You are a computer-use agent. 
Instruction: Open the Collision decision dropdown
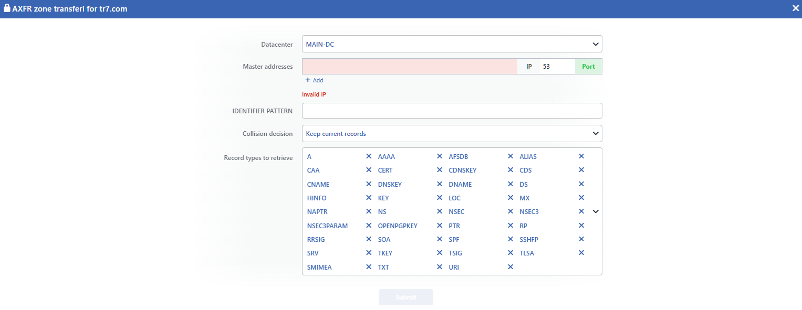452,133
